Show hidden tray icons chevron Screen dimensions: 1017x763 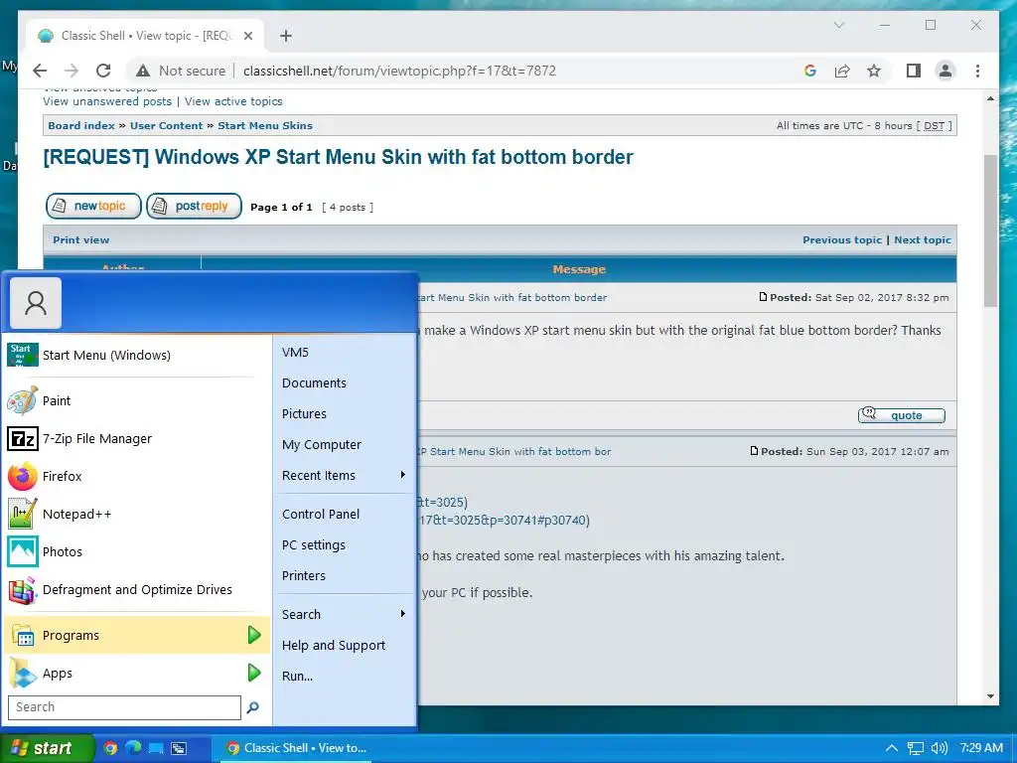pos(892,748)
